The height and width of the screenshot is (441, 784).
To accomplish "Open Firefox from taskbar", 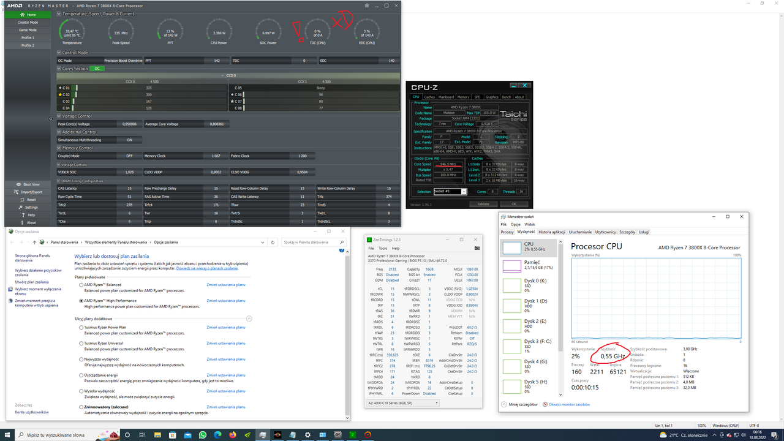I will (233, 435).
